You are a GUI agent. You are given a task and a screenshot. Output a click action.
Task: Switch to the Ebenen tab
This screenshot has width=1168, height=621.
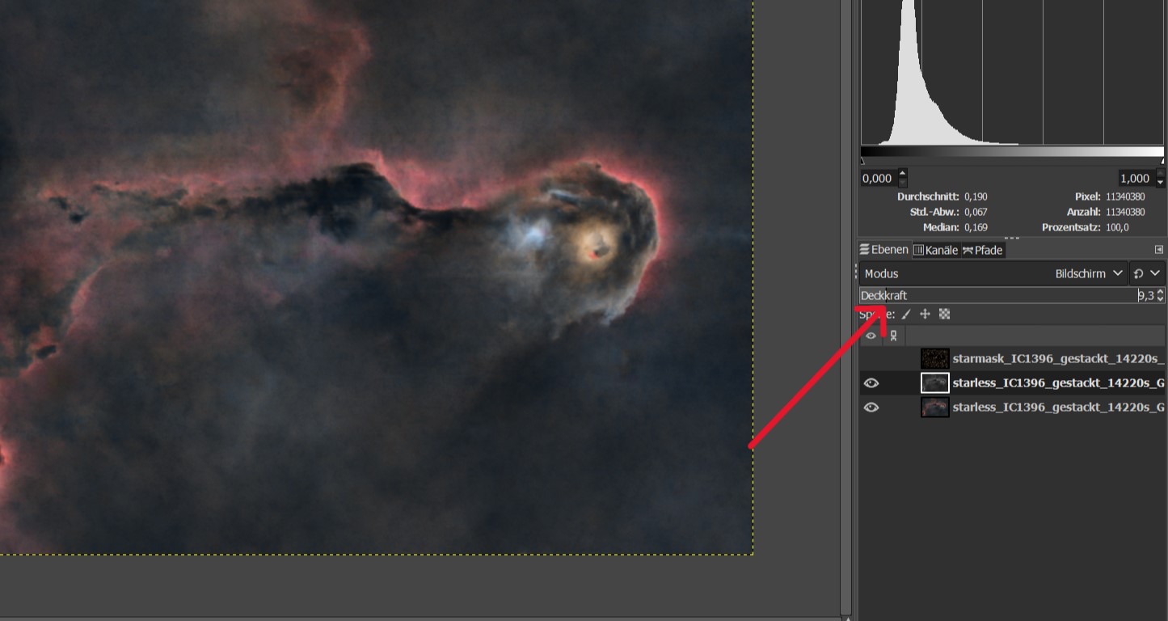[884, 250]
